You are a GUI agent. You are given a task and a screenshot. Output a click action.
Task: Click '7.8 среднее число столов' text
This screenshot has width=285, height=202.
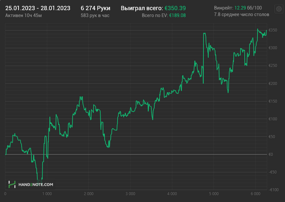pyautogui.click(x=241, y=14)
